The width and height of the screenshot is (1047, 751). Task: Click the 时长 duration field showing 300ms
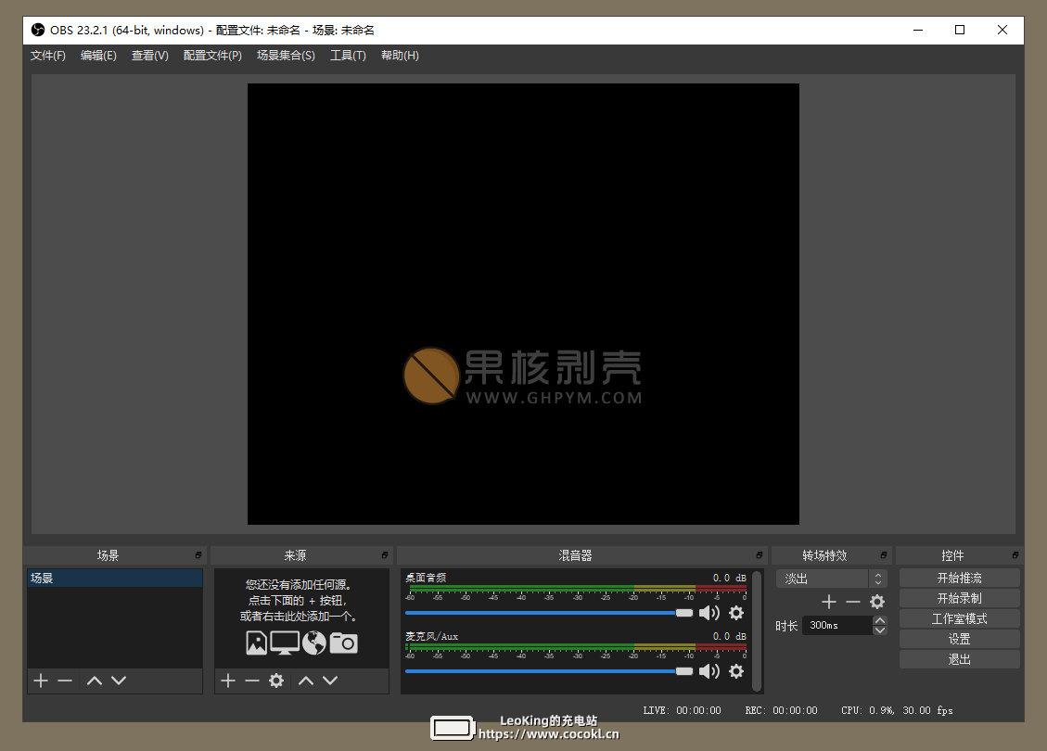[837, 626]
